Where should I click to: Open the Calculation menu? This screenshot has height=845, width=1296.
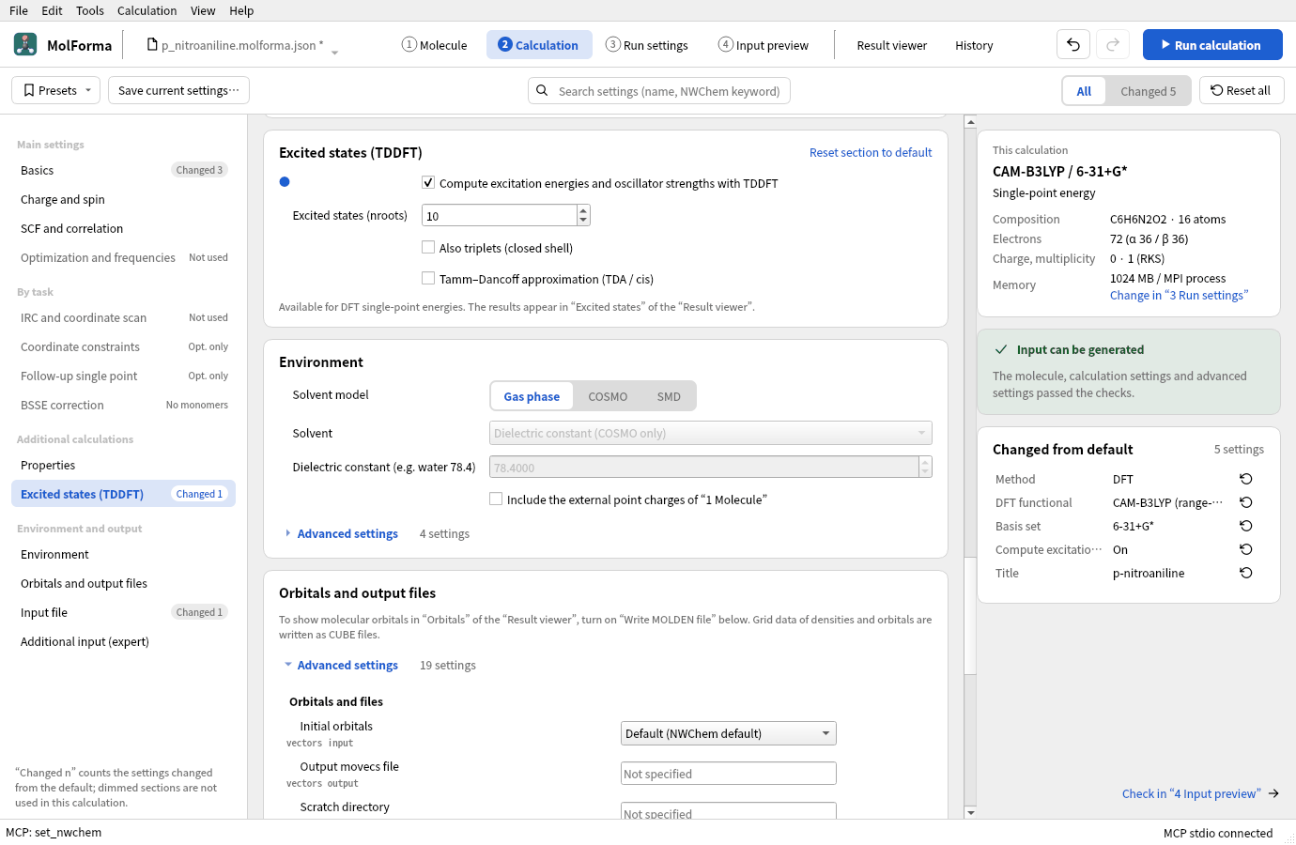click(147, 10)
